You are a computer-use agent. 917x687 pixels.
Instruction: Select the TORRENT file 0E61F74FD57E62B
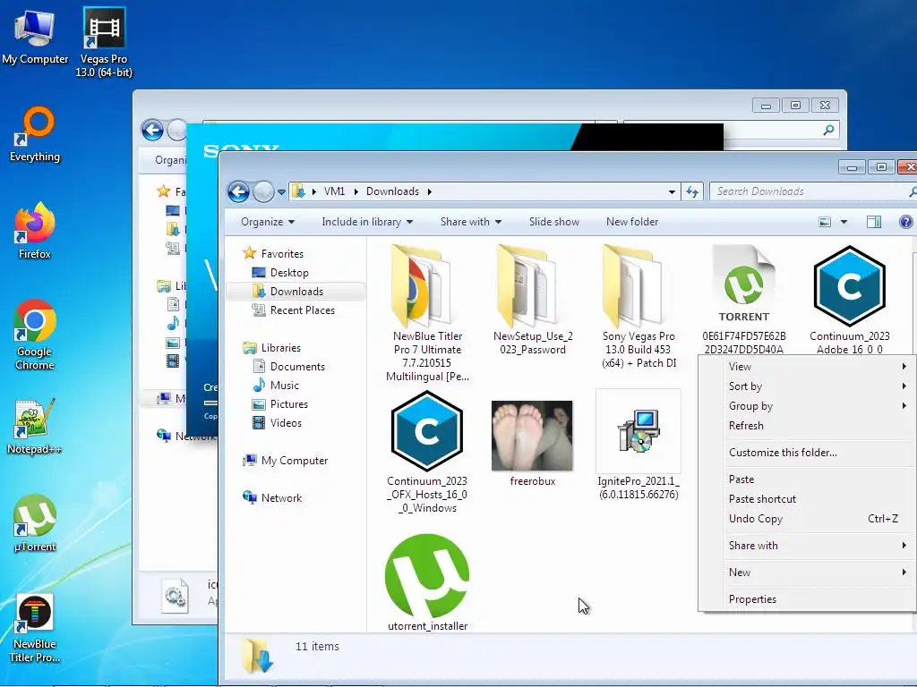pos(744,301)
